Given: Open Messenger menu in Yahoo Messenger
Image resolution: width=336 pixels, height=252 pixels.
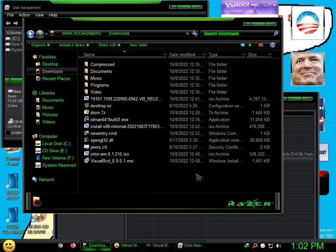Looking at the screenshot, I should pos(233,11).
